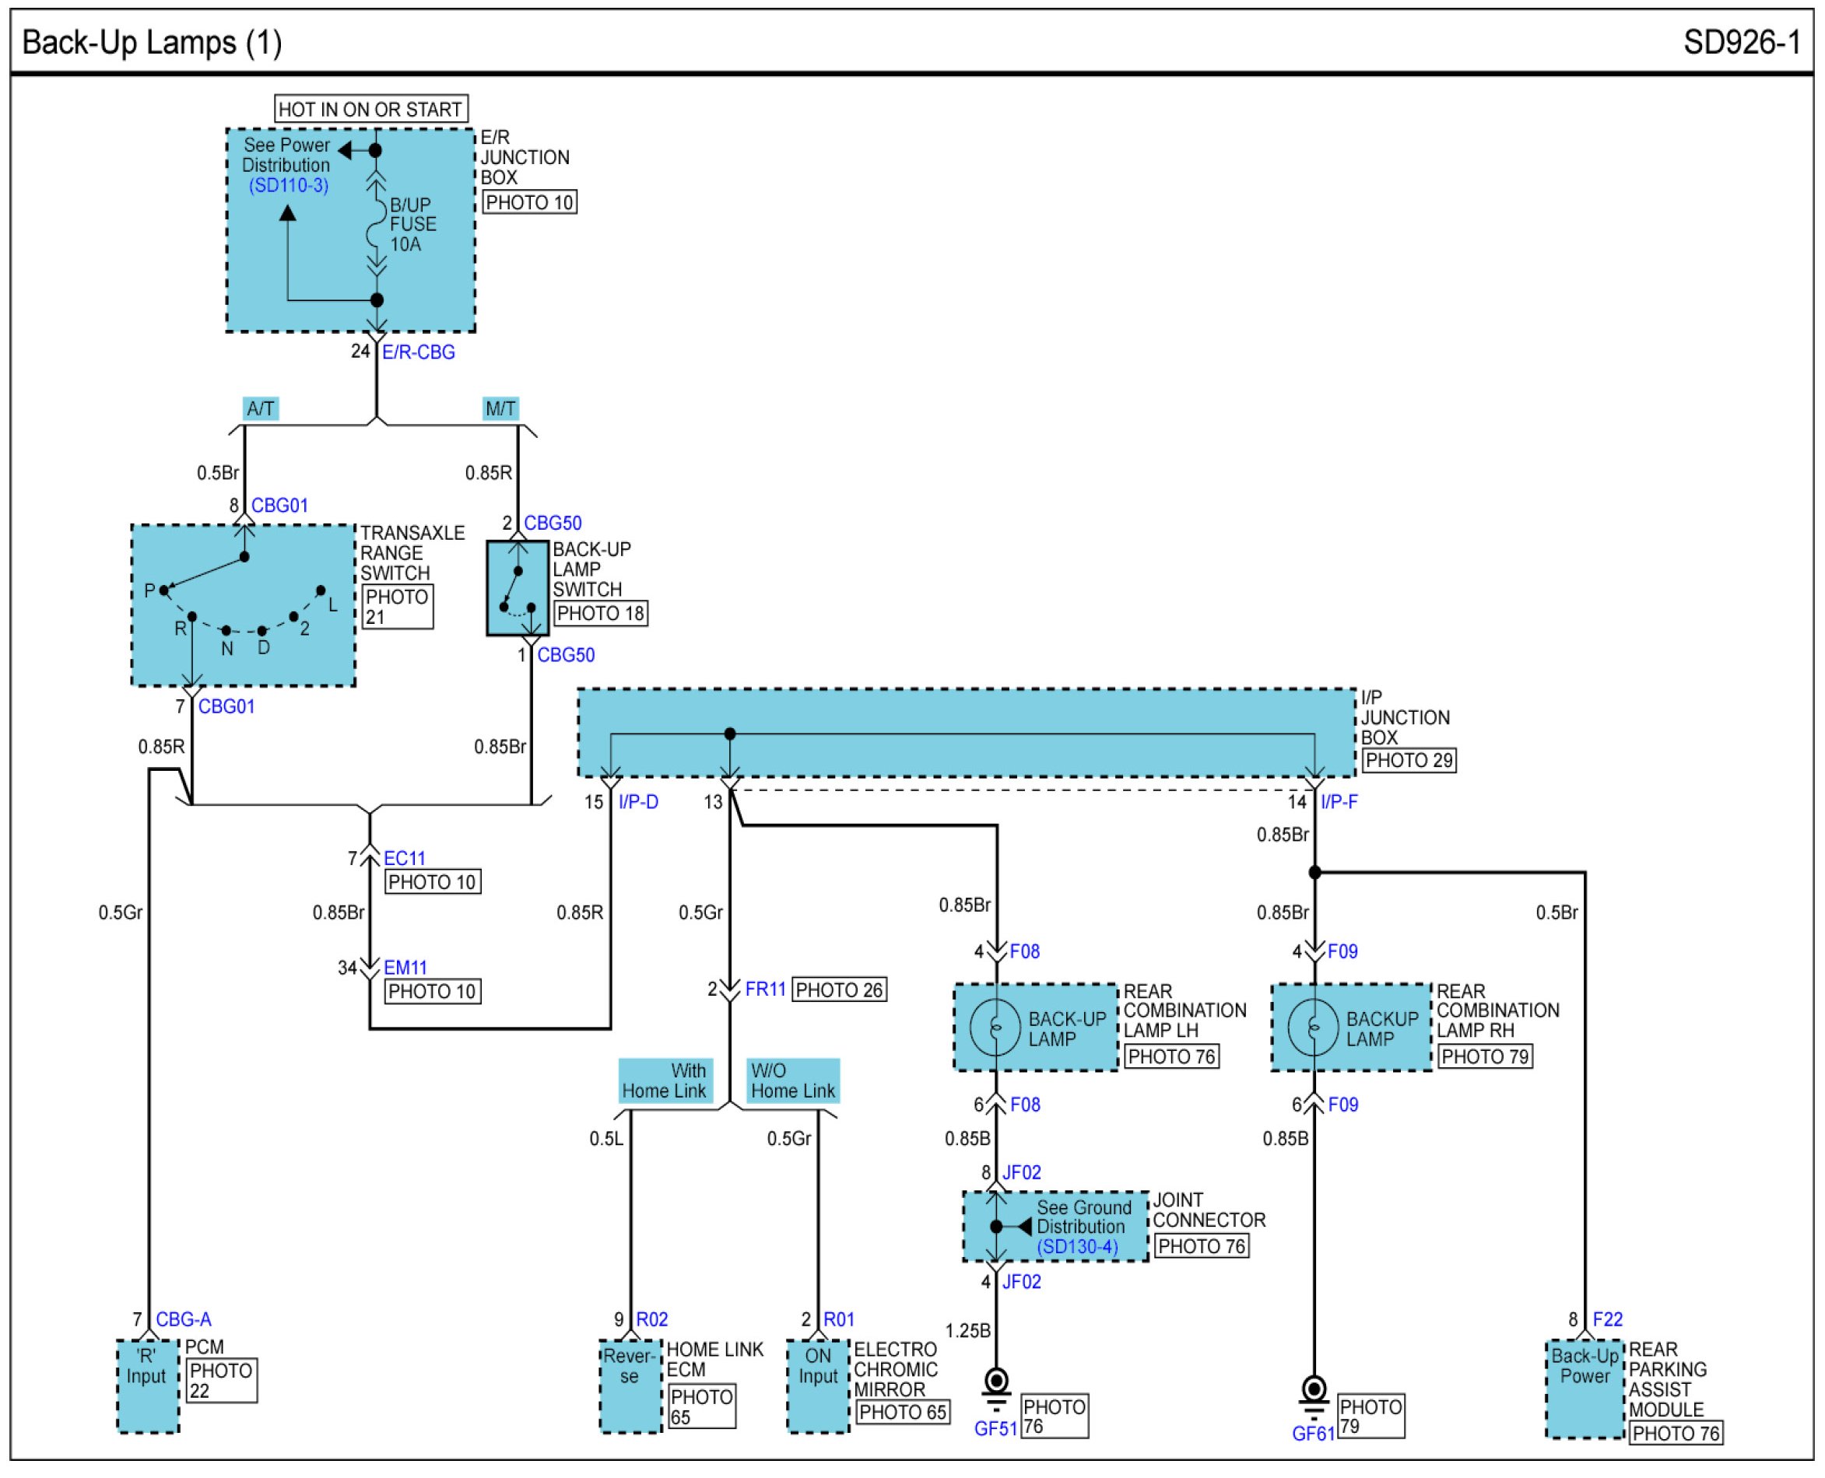Click the E/R-CBG connector label

[x=418, y=352]
